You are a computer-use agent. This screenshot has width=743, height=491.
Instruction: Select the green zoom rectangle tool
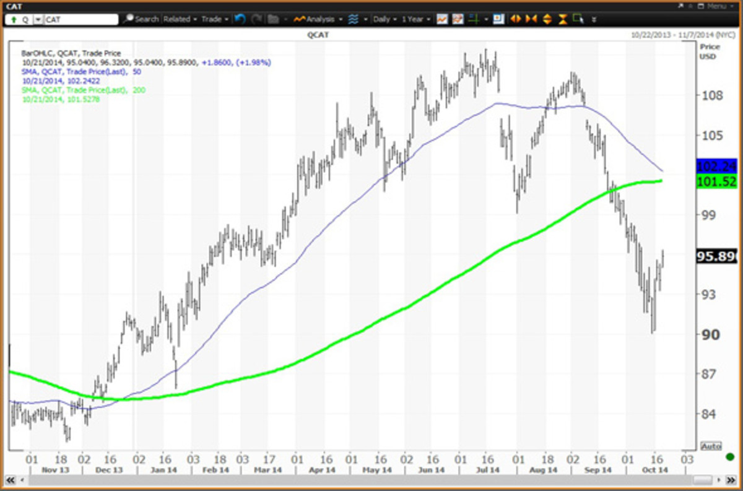tap(578, 19)
